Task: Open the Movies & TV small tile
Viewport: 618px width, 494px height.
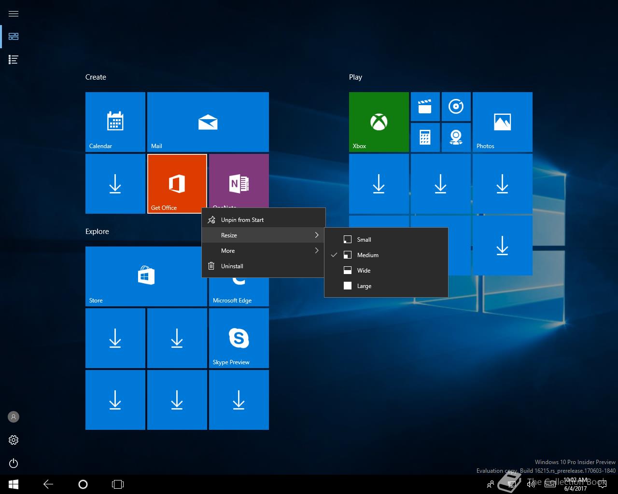Action: tap(425, 107)
